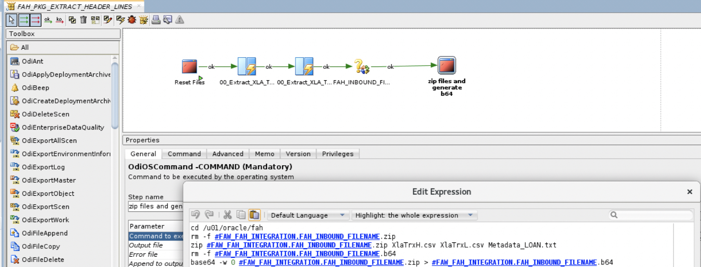Open the Privileges properties tab
Image resolution: width=701 pixels, height=267 pixels.
(338, 154)
